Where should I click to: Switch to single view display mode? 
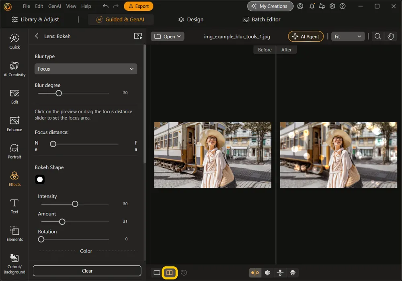(x=157, y=273)
